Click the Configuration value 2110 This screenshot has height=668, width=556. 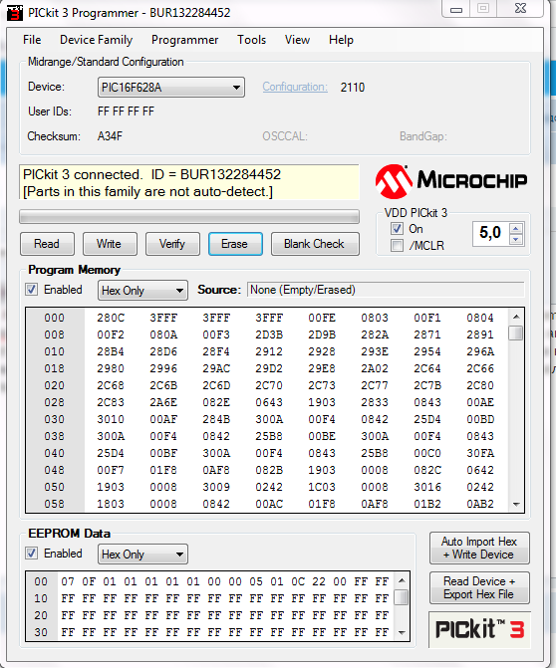(x=353, y=88)
